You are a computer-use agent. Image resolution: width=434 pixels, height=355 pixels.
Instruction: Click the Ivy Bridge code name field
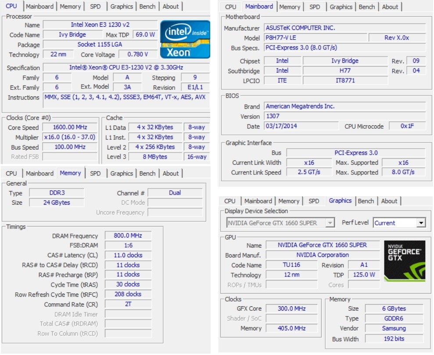click(x=72, y=35)
